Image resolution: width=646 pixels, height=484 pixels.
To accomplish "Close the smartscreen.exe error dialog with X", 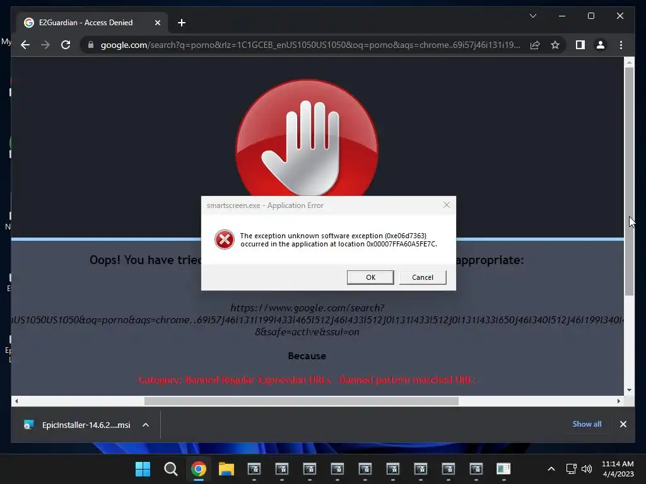I will pos(447,205).
